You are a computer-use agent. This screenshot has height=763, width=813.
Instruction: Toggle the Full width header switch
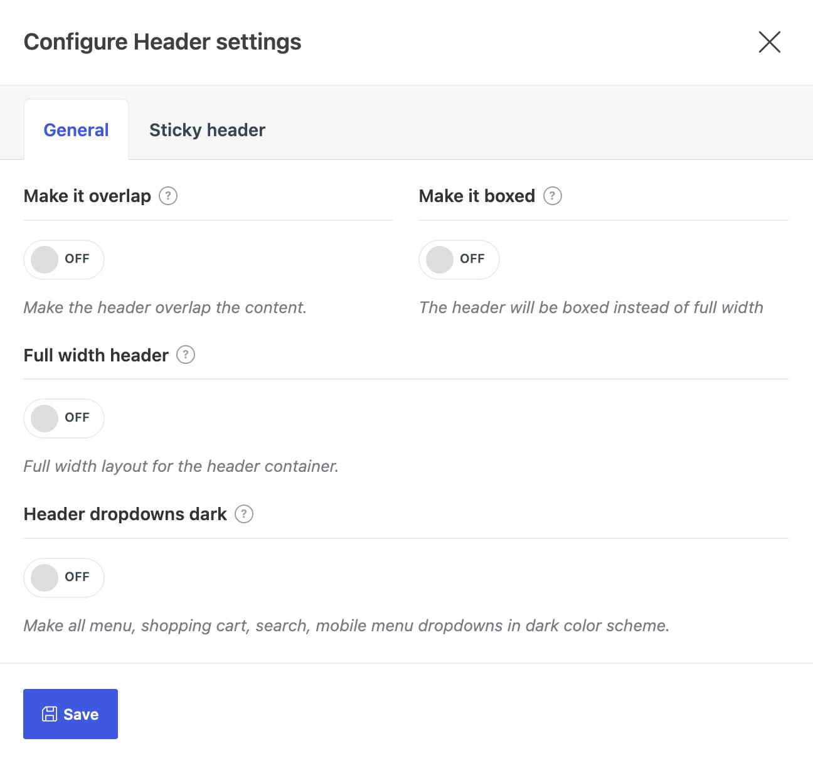pyautogui.click(x=64, y=418)
